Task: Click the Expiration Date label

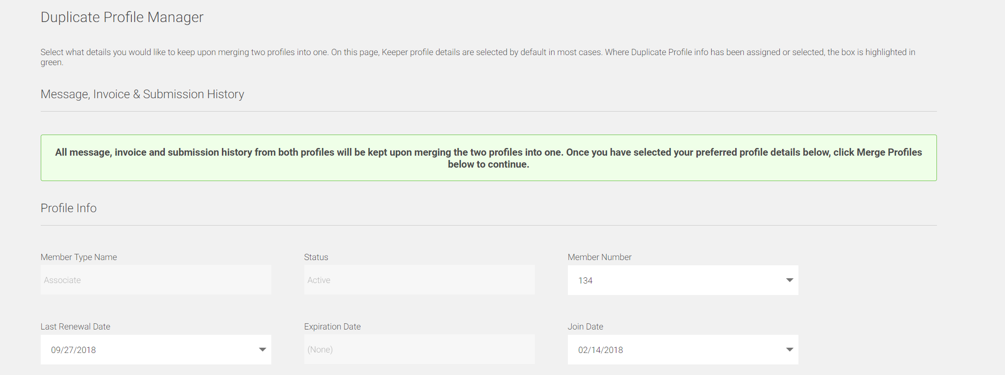Action: (332, 327)
